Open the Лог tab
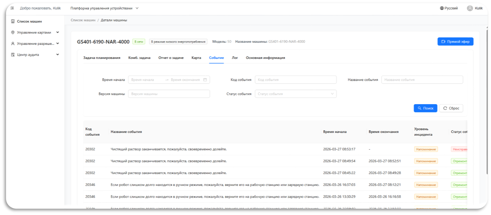This screenshot has width=491, height=215. [235, 58]
